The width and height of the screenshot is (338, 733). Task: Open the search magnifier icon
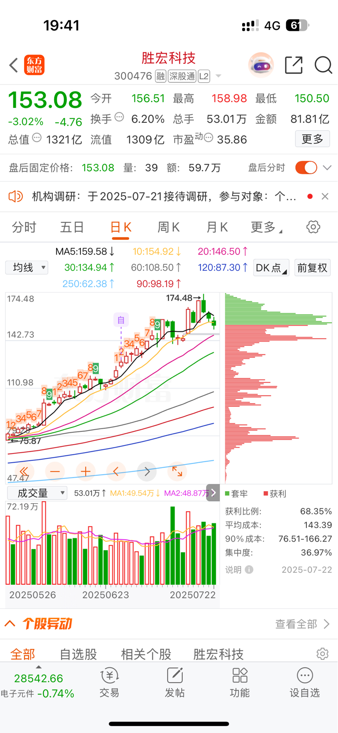coord(323,65)
